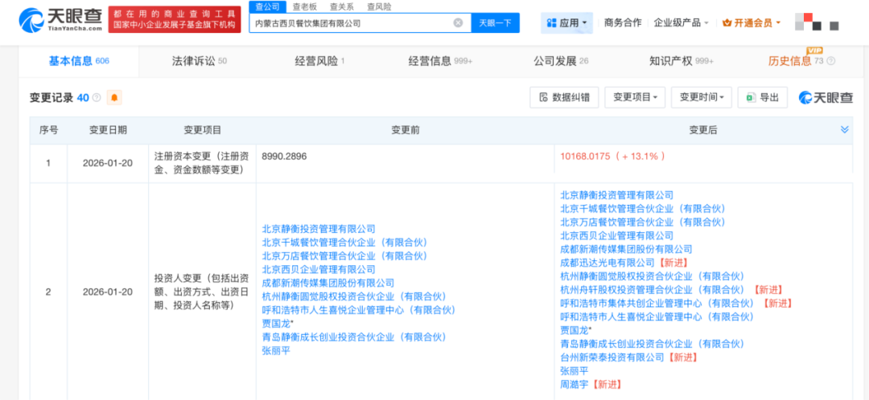Open the 企业级产品 dropdown

click(x=682, y=22)
